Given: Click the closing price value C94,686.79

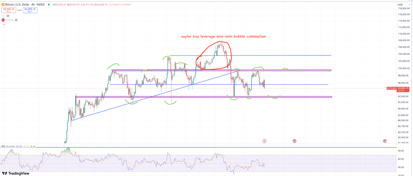Looking at the screenshot, I should (x=102, y=4).
